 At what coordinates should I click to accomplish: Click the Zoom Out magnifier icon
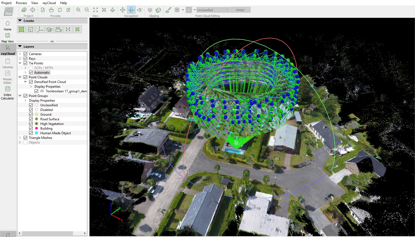pyautogui.click(x=87, y=10)
